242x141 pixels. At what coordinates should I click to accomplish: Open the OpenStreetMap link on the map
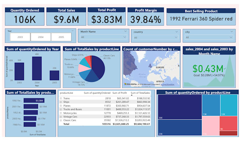click(168, 84)
